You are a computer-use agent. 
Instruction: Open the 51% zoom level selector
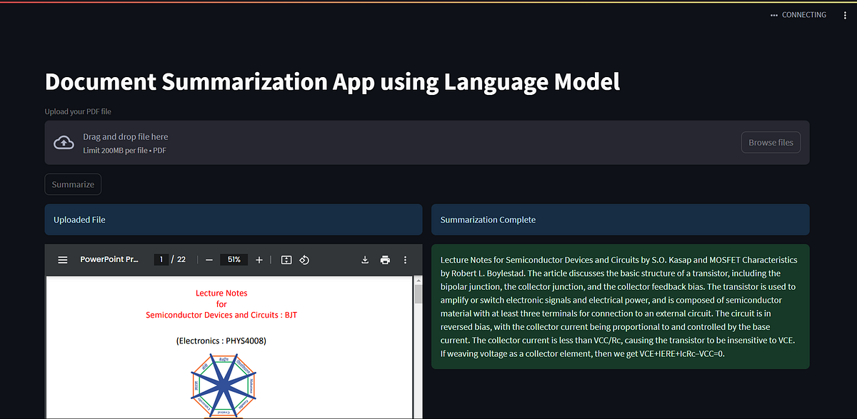[x=234, y=260]
